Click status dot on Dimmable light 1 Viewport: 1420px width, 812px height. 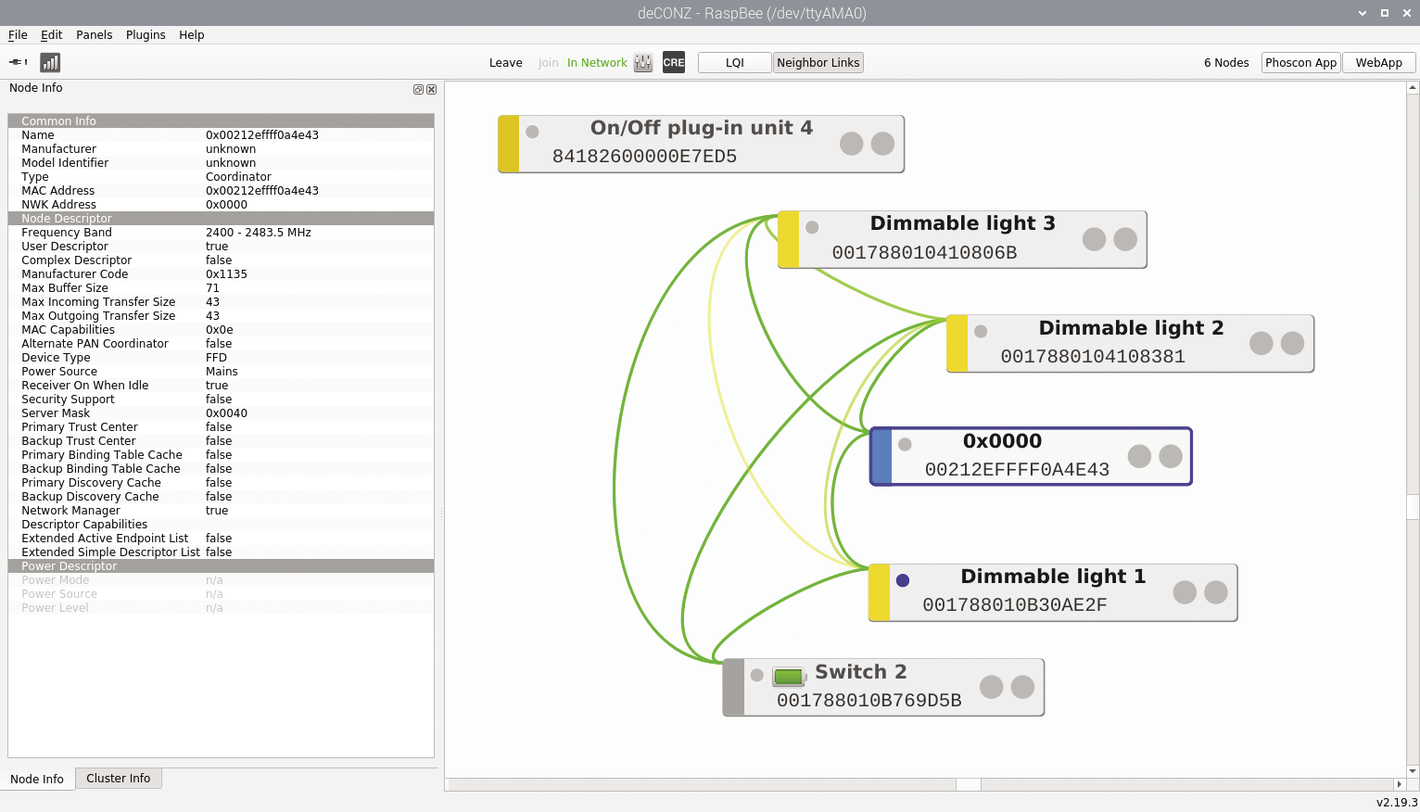pyautogui.click(x=903, y=580)
